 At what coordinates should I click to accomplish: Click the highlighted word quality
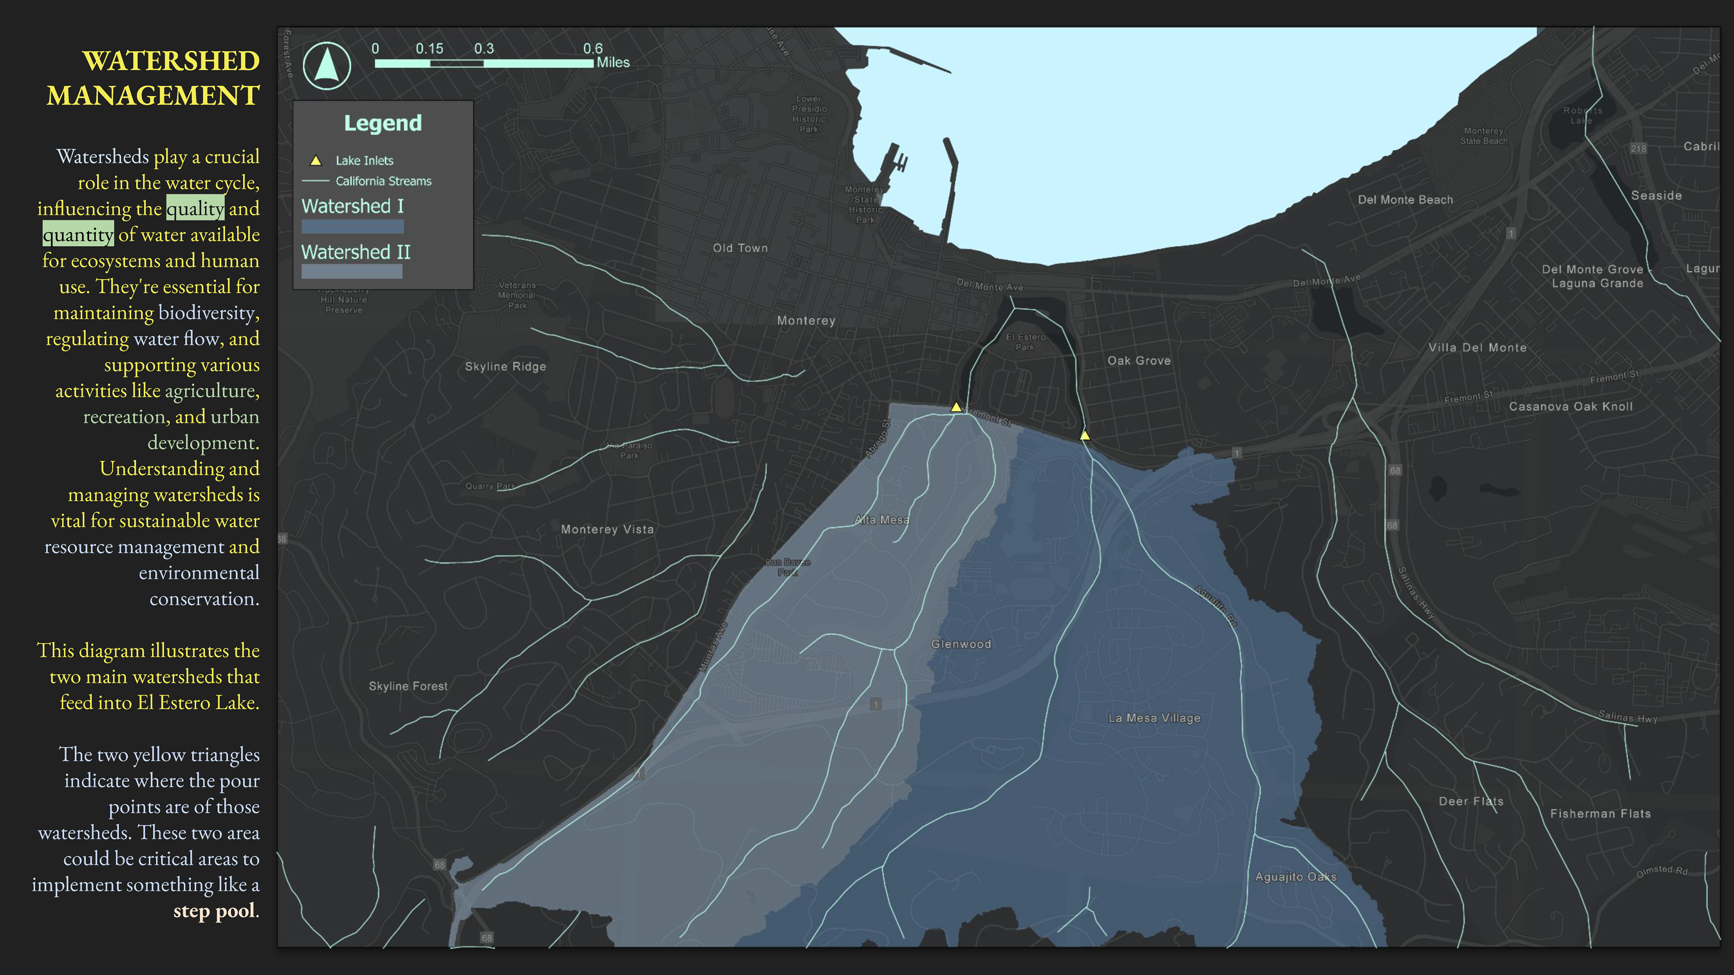(x=195, y=209)
